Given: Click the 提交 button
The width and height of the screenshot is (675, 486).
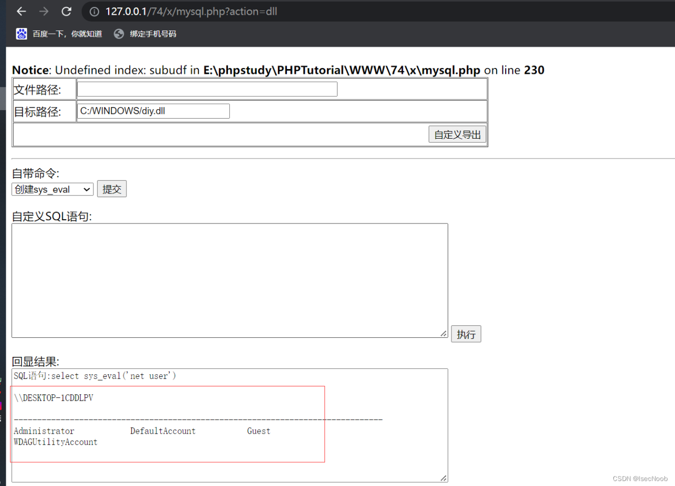Looking at the screenshot, I should pyautogui.click(x=112, y=189).
